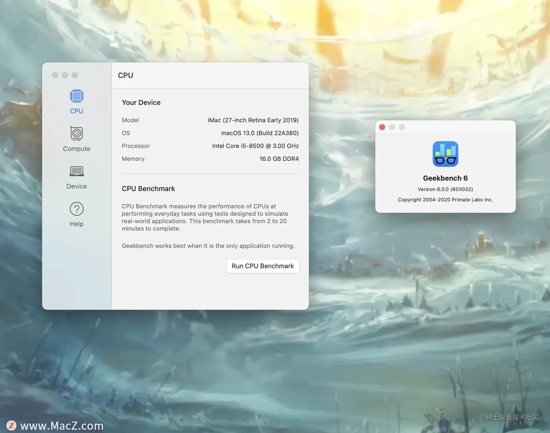
Task: Click the Processor label
Action: coord(136,146)
